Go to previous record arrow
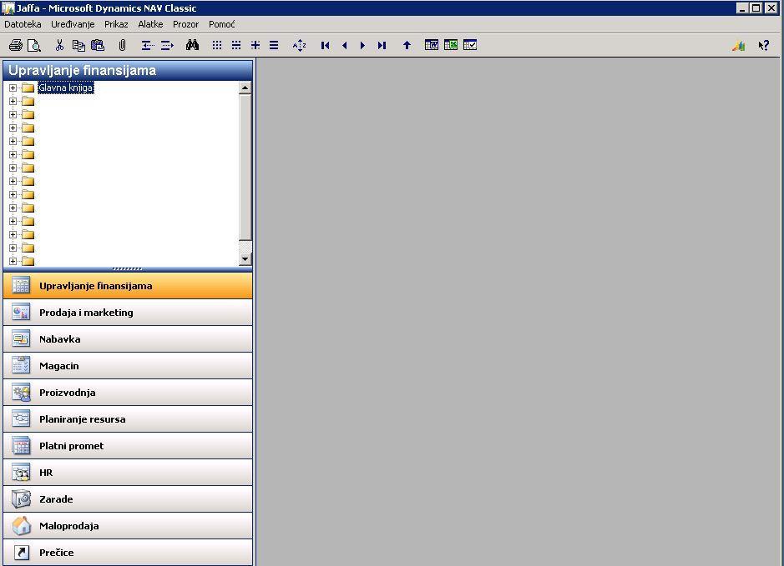This screenshot has height=566, width=784. coord(345,45)
